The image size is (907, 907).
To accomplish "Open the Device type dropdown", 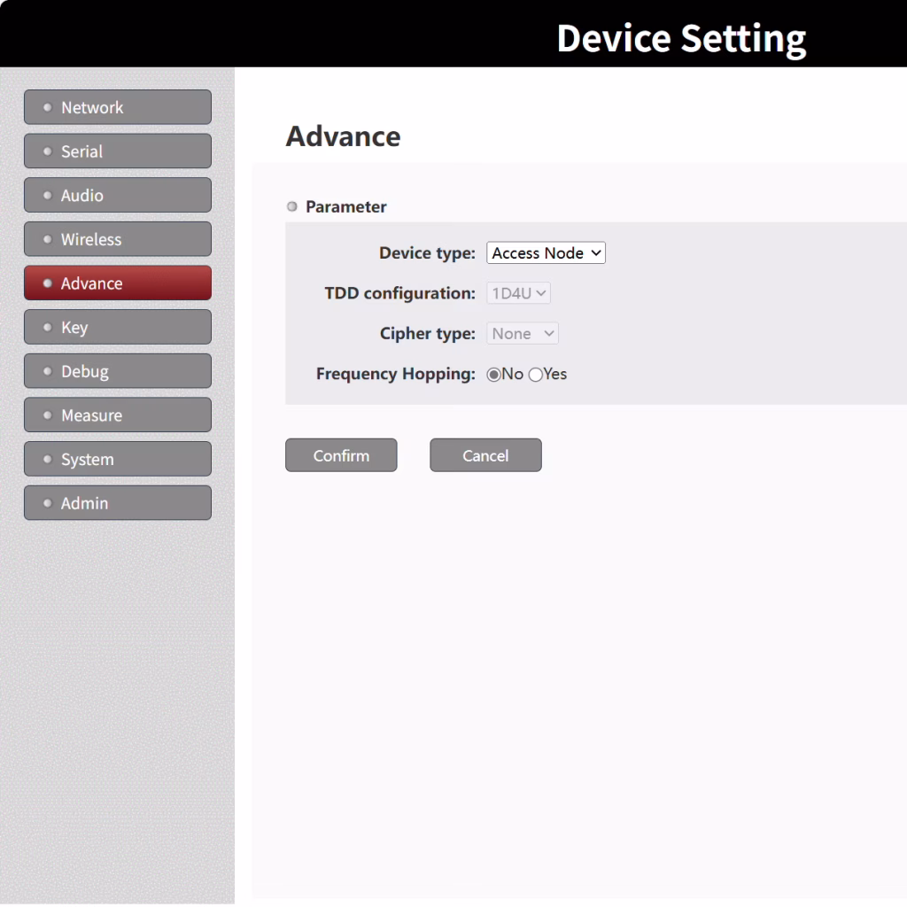I will (545, 252).
